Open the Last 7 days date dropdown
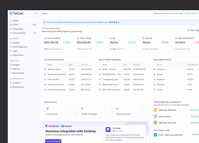The width and height of the screenshot is (199, 143). (x=193, y=30)
